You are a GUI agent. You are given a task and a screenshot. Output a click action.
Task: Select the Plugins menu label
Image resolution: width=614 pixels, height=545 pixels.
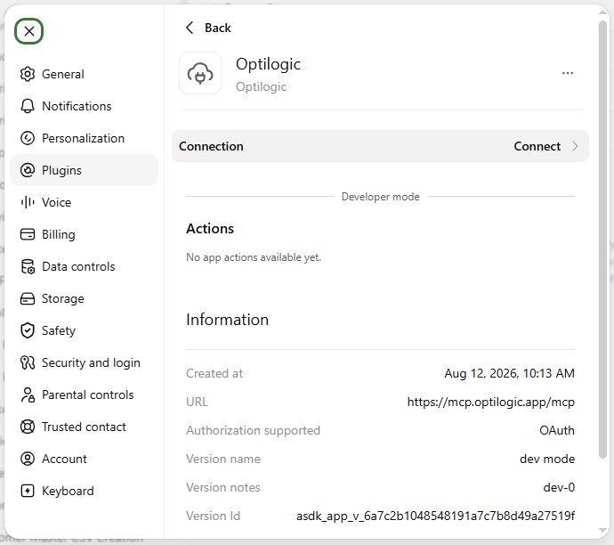[62, 170]
